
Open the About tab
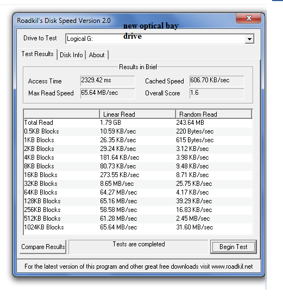pos(97,55)
